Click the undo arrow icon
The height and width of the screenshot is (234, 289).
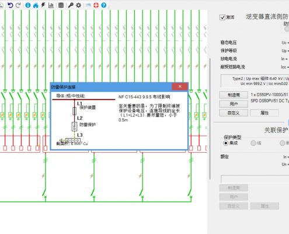coord(10,5)
